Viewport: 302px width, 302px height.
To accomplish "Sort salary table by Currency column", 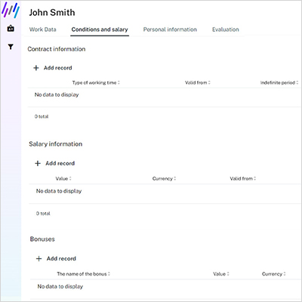I will click(x=164, y=178).
